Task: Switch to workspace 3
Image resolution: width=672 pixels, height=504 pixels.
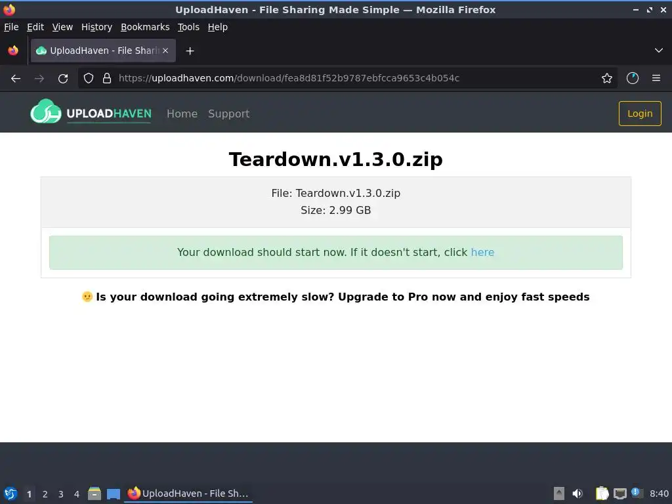Action: click(x=61, y=494)
